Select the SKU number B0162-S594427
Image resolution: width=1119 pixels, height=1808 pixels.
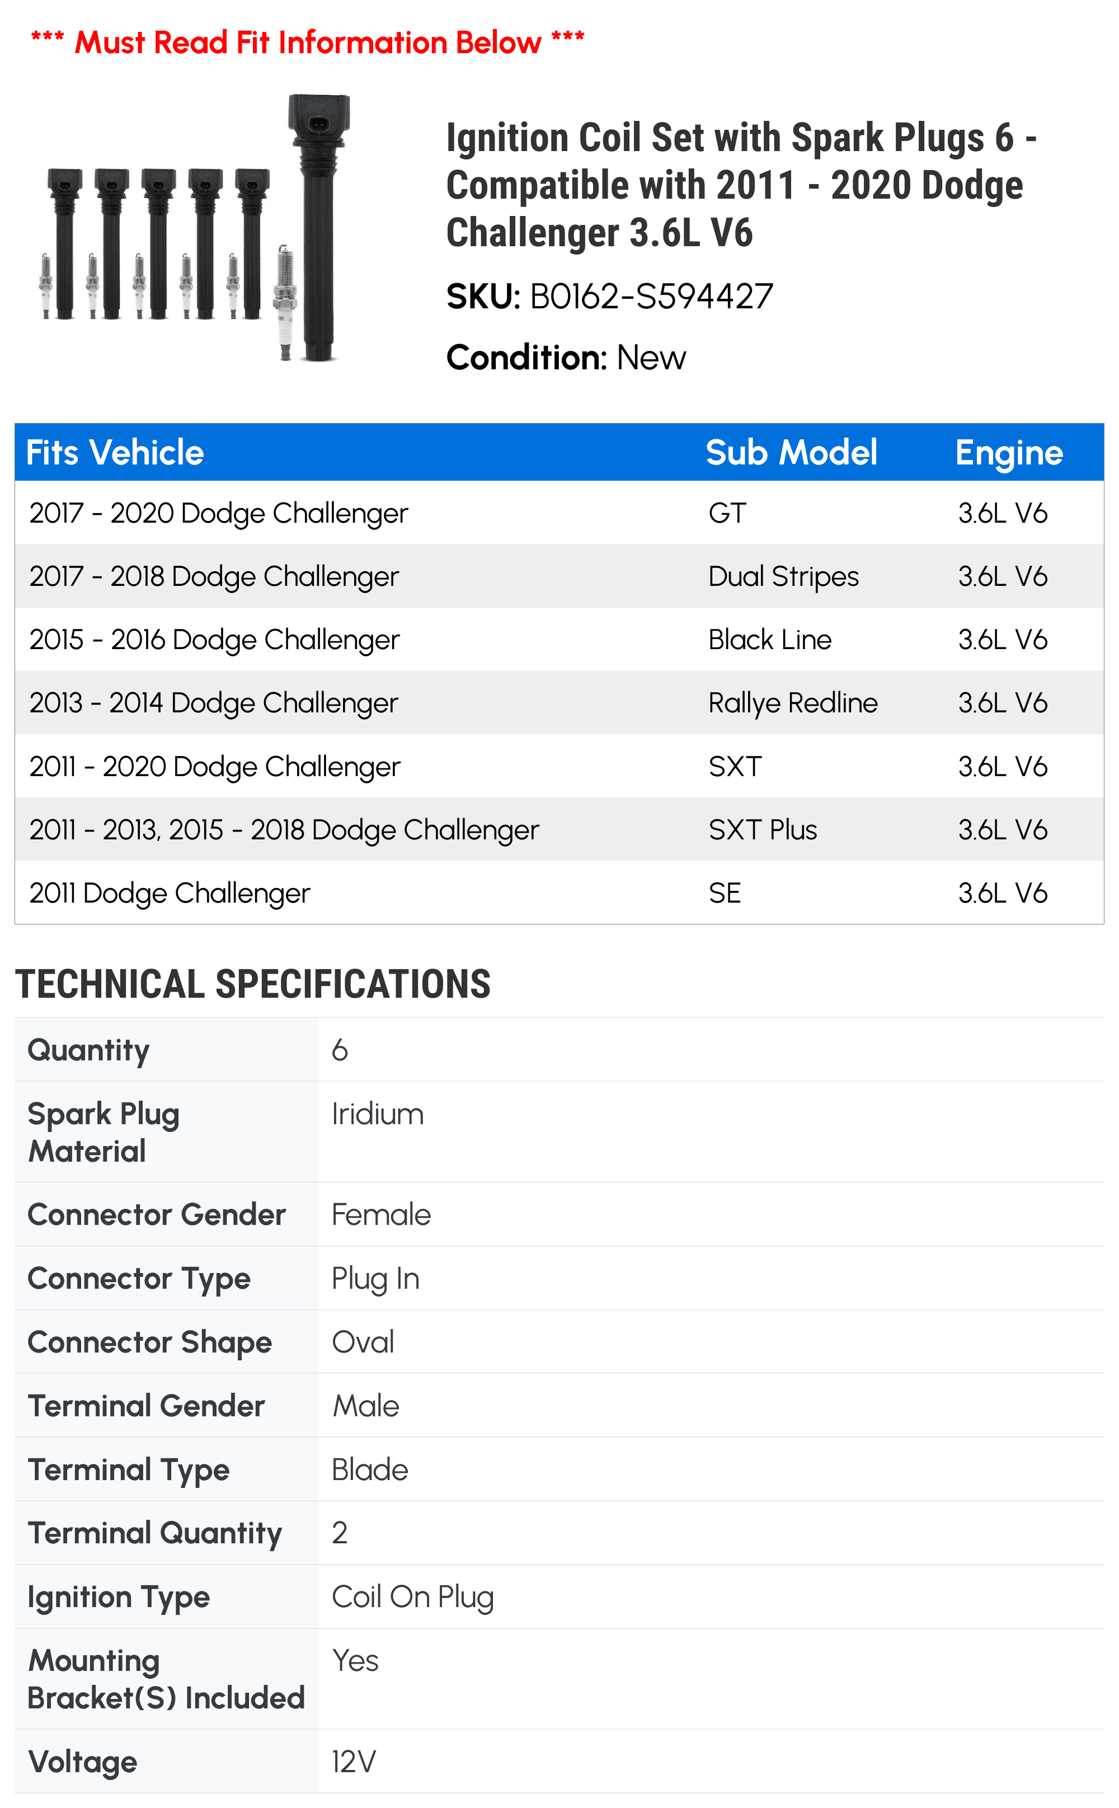(651, 297)
